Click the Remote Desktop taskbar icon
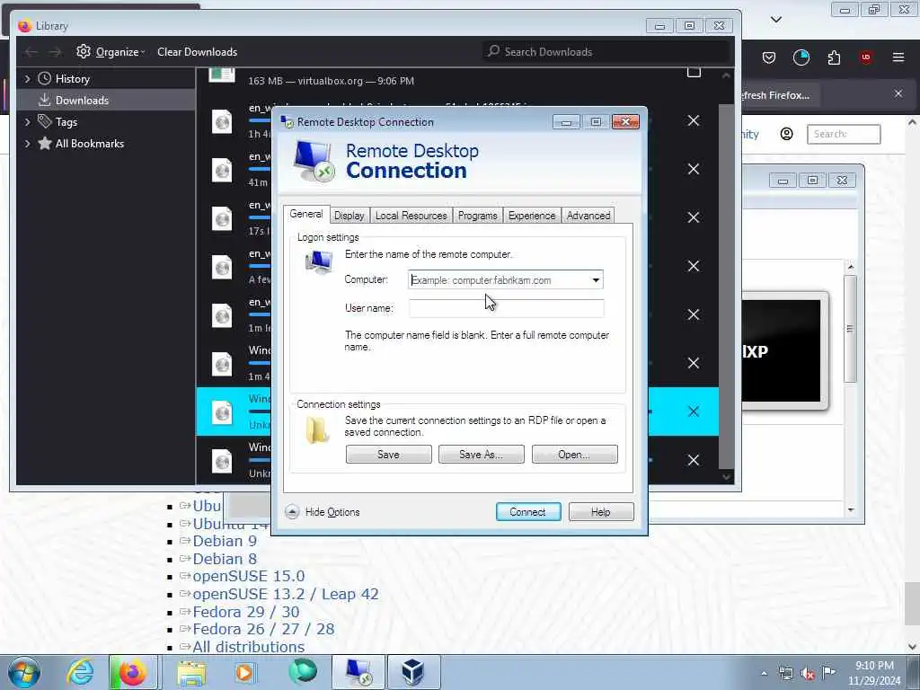The image size is (920, 690). pyautogui.click(x=358, y=672)
